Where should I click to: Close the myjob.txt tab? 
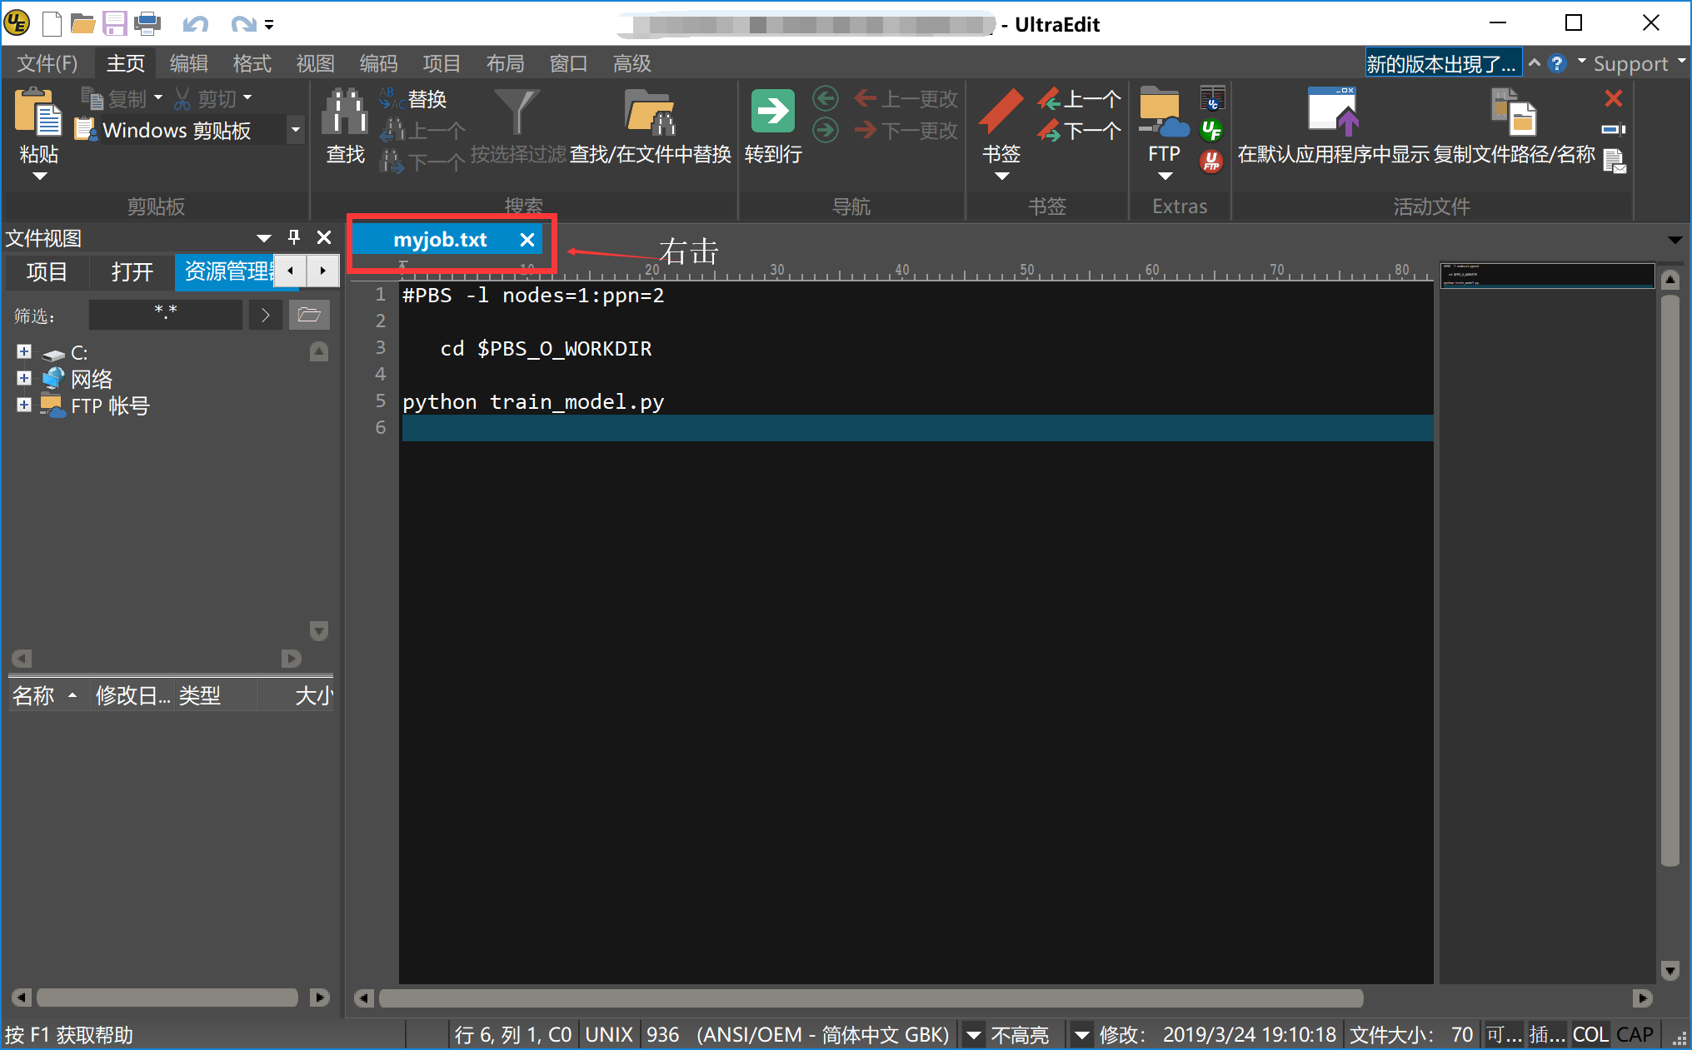coord(527,240)
